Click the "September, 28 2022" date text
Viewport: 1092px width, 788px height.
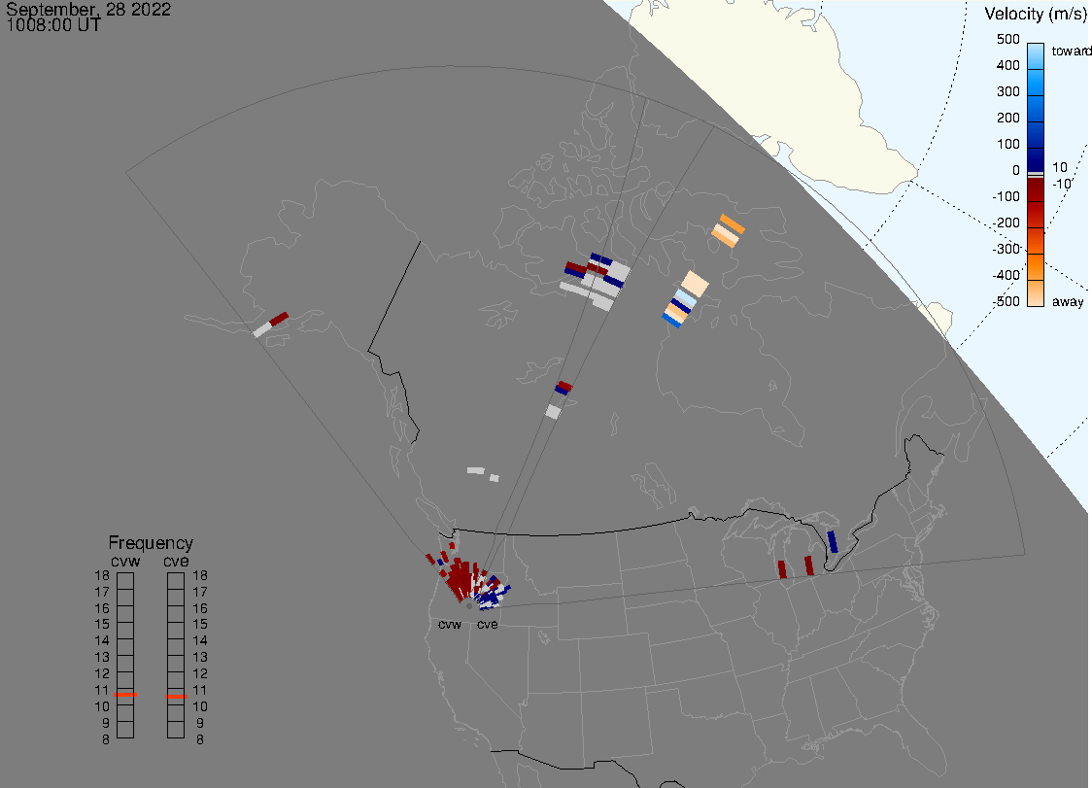tap(88, 10)
